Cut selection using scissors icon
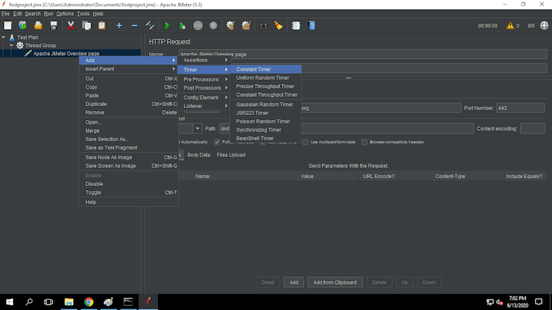The width and height of the screenshot is (552, 310). pyautogui.click(x=71, y=25)
